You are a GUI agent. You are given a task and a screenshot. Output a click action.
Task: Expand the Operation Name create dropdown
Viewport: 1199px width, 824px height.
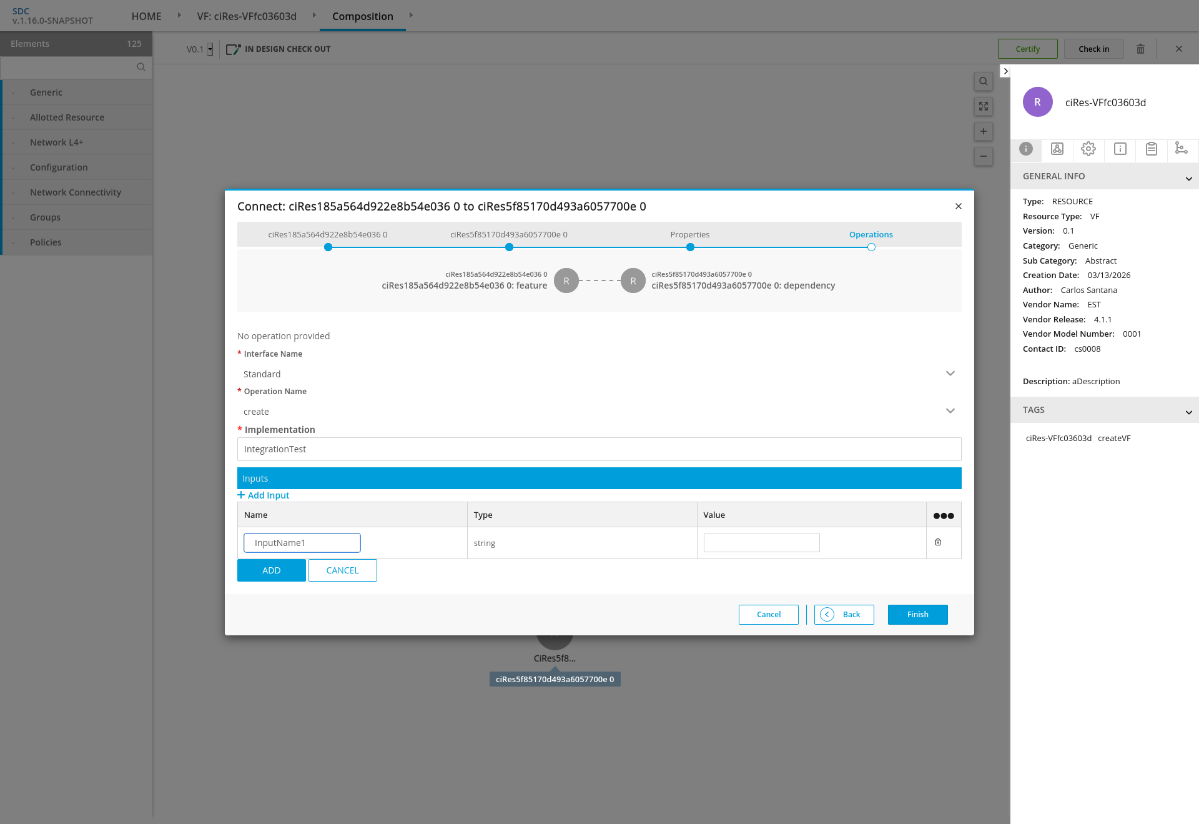(950, 411)
